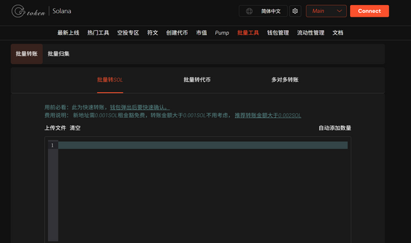Select 符文 in the navigation bar

[152, 33]
